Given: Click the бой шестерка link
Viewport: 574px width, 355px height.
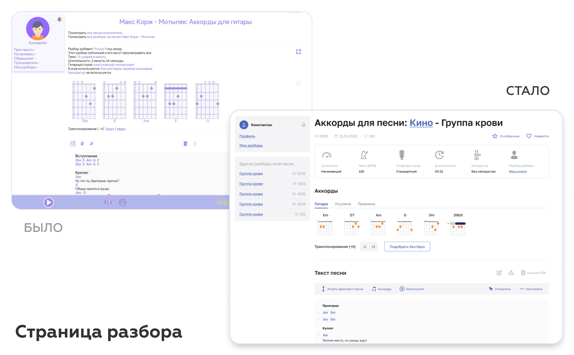Looking at the screenshot, I should click(x=111, y=69).
